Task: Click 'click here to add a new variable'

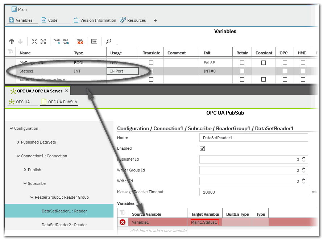Action: pyautogui.click(x=158, y=231)
